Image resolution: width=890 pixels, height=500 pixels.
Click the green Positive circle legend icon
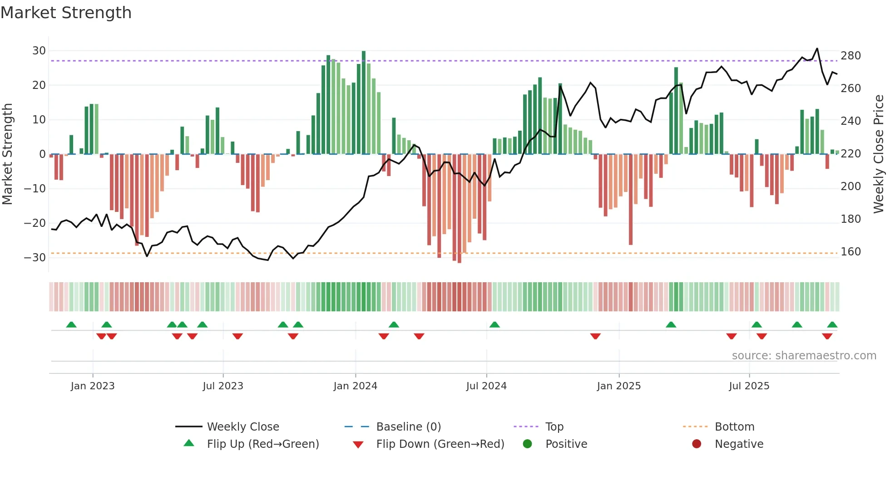(x=527, y=444)
